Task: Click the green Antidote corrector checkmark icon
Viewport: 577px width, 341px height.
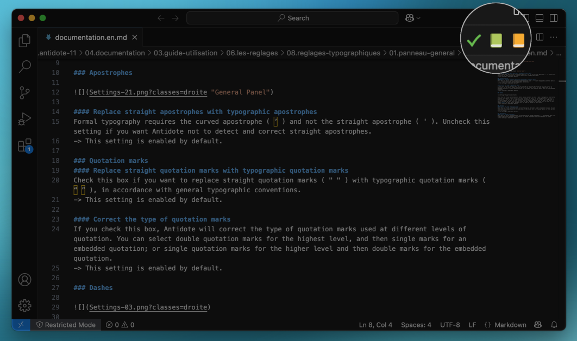Action: pyautogui.click(x=474, y=41)
